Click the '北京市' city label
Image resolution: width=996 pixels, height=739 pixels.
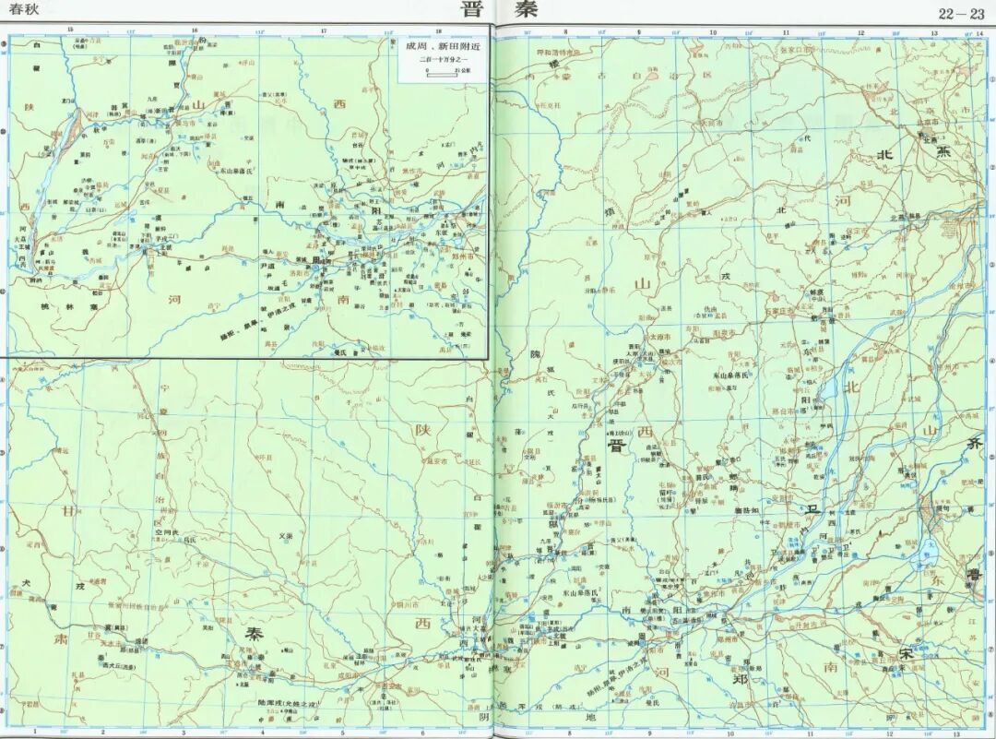coord(928,122)
